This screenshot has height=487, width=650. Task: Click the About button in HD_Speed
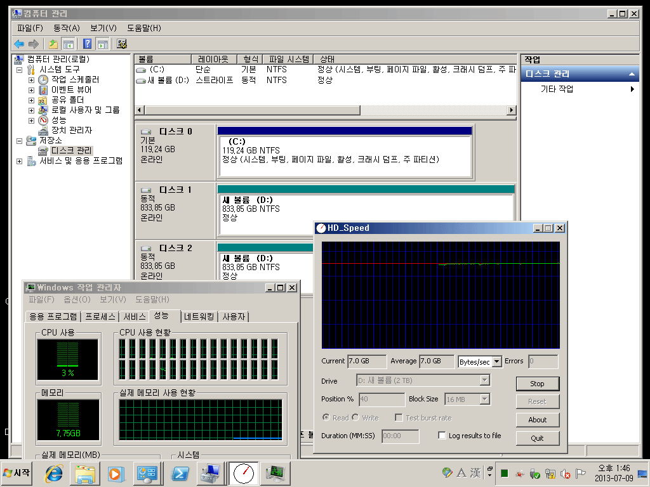[537, 420]
